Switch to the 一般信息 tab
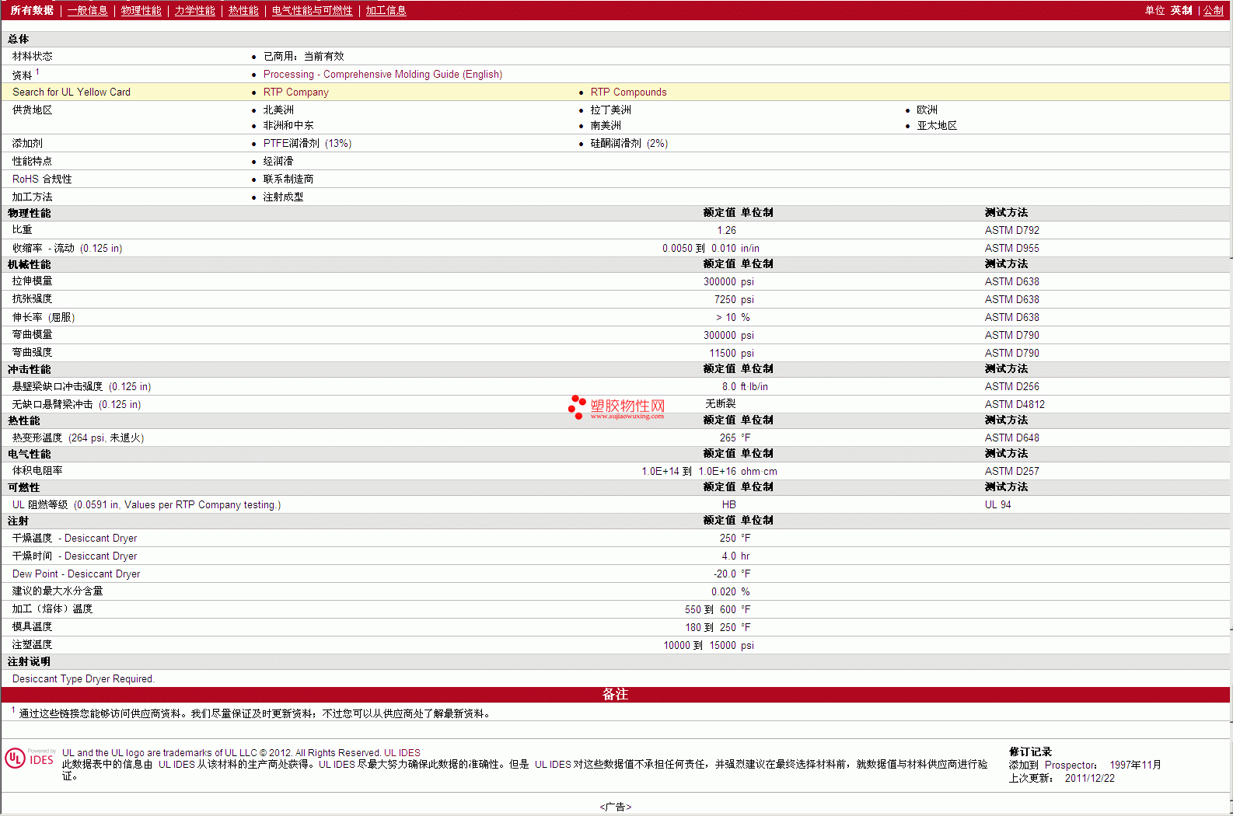Viewport: 1233px width, 816px height. pos(87,10)
